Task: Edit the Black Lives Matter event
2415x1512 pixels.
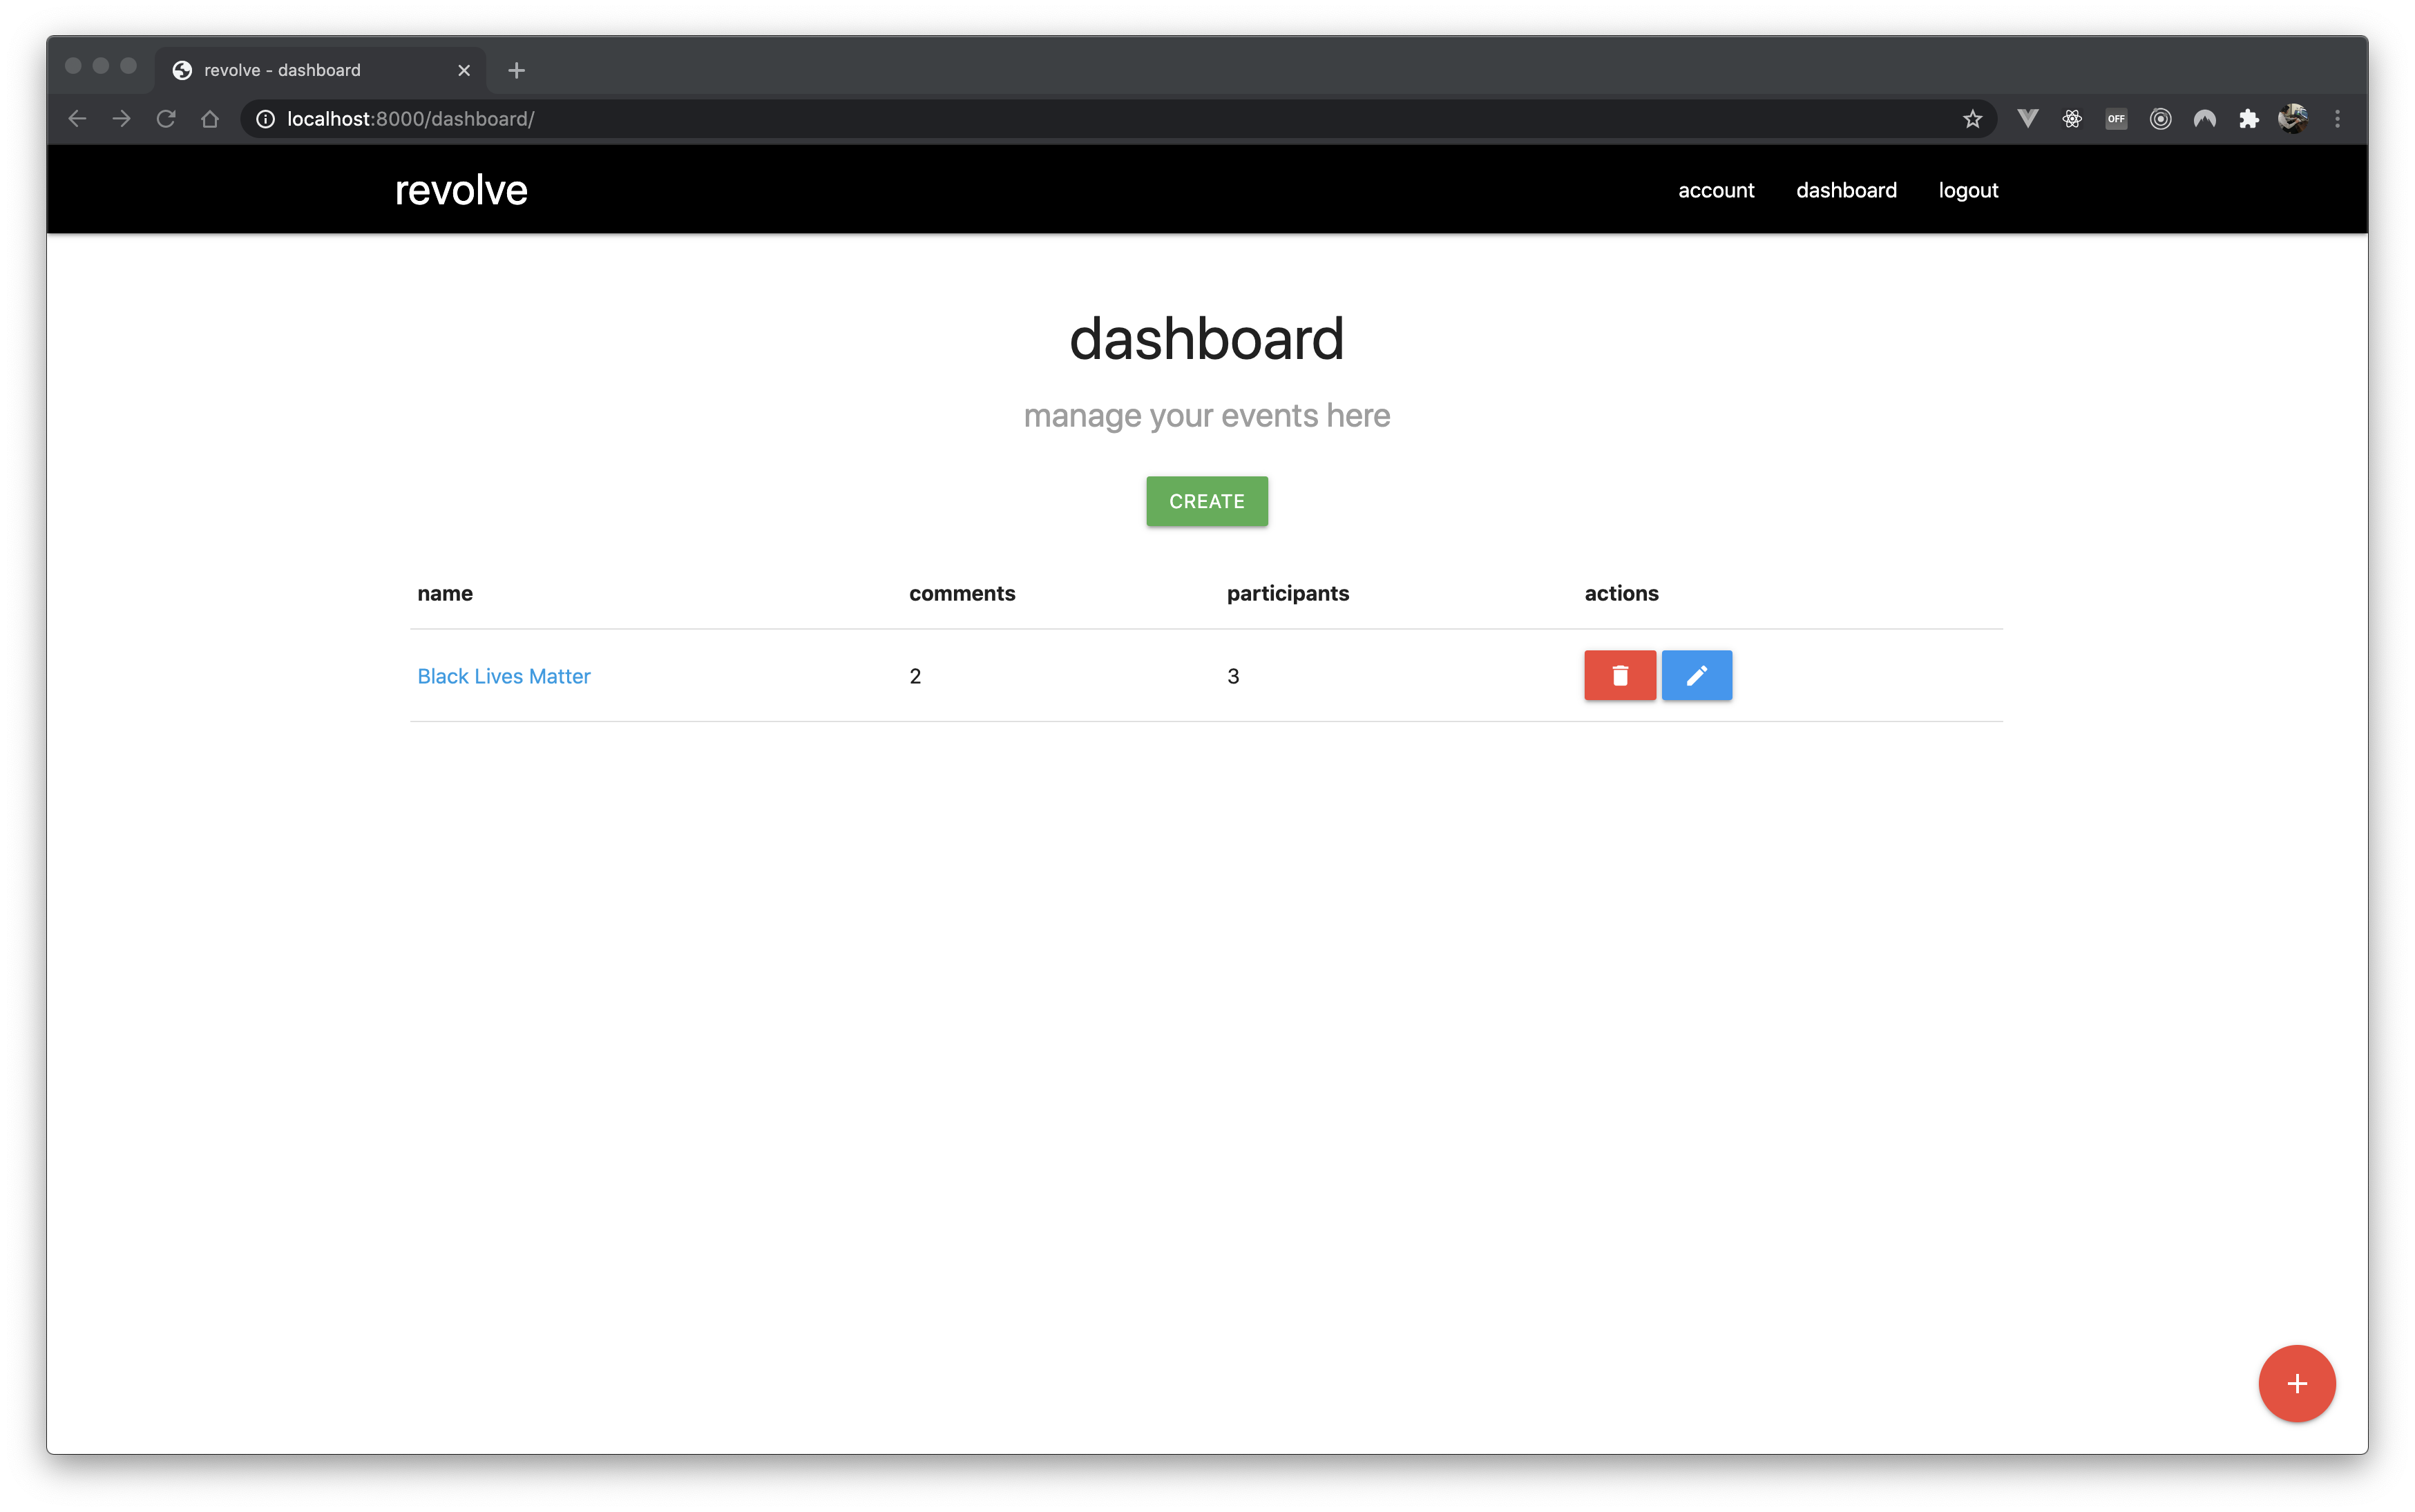Action: tap(1696, 676)
